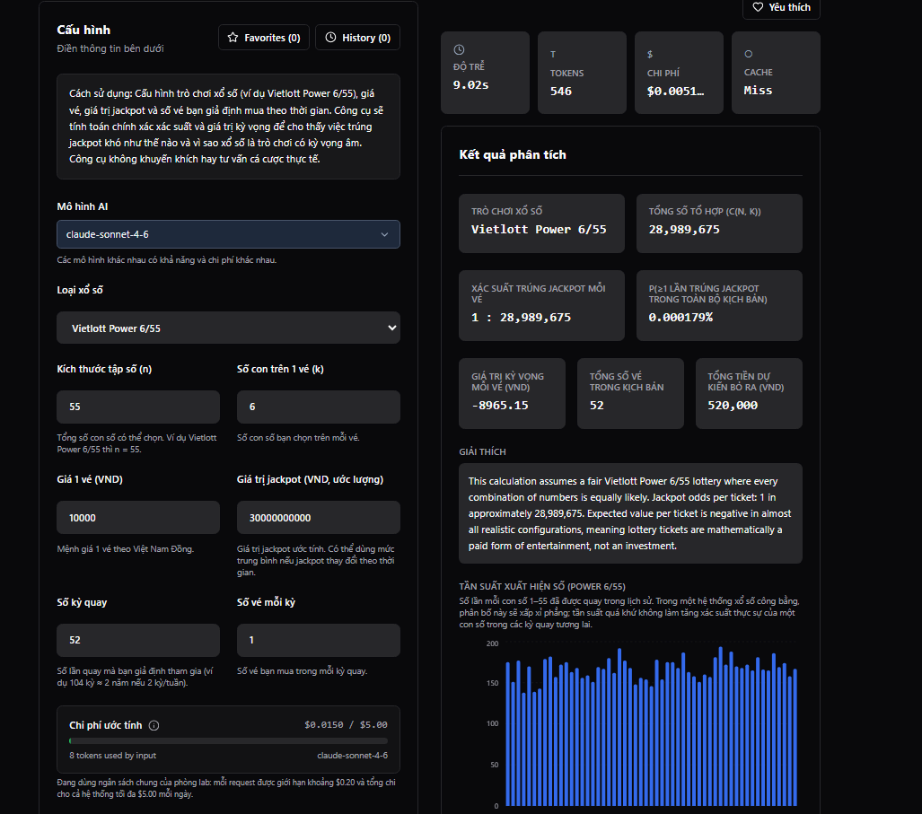Click the star icon in the Favorites button
The height and width of the screenshot is (814, 922).
click(x=232, y=37)
